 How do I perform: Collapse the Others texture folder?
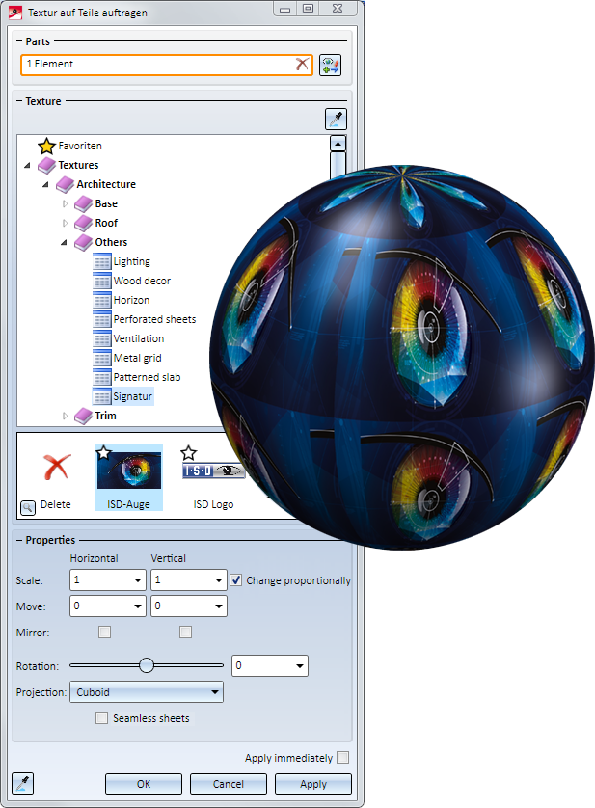tap(66, 242)
